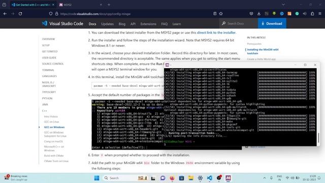This screenshot has width=325, height=183.
Task: Click the Visual Studio Code logo
Action: coord(62,23)
